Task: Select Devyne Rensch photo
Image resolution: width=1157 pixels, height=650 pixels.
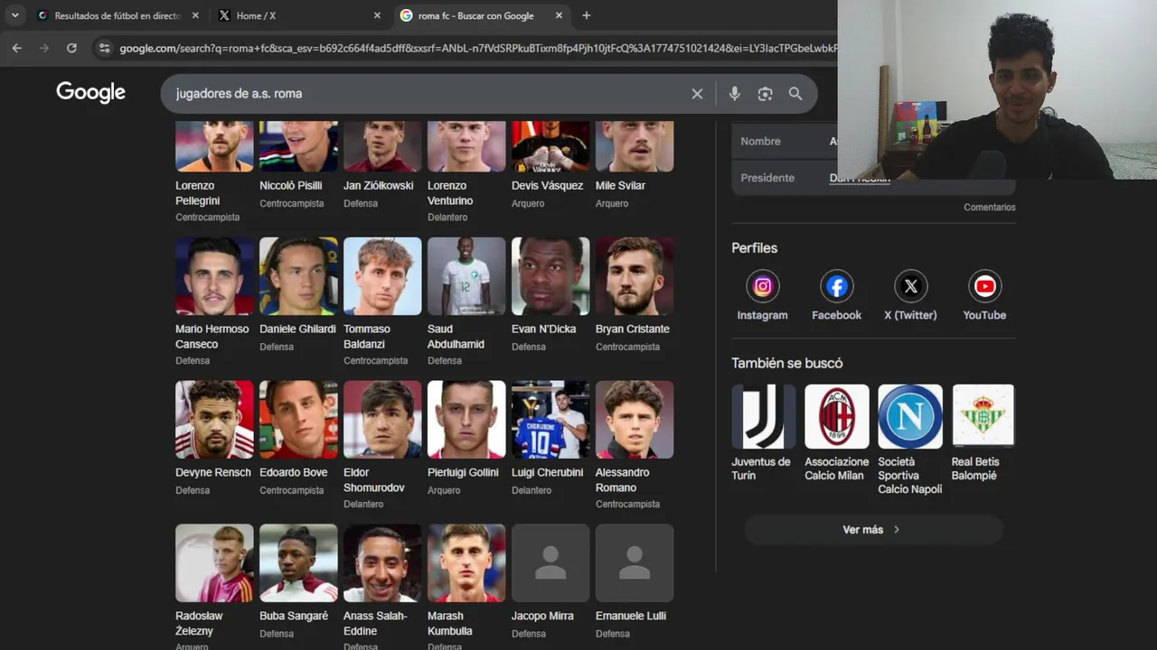Action: 214,420
